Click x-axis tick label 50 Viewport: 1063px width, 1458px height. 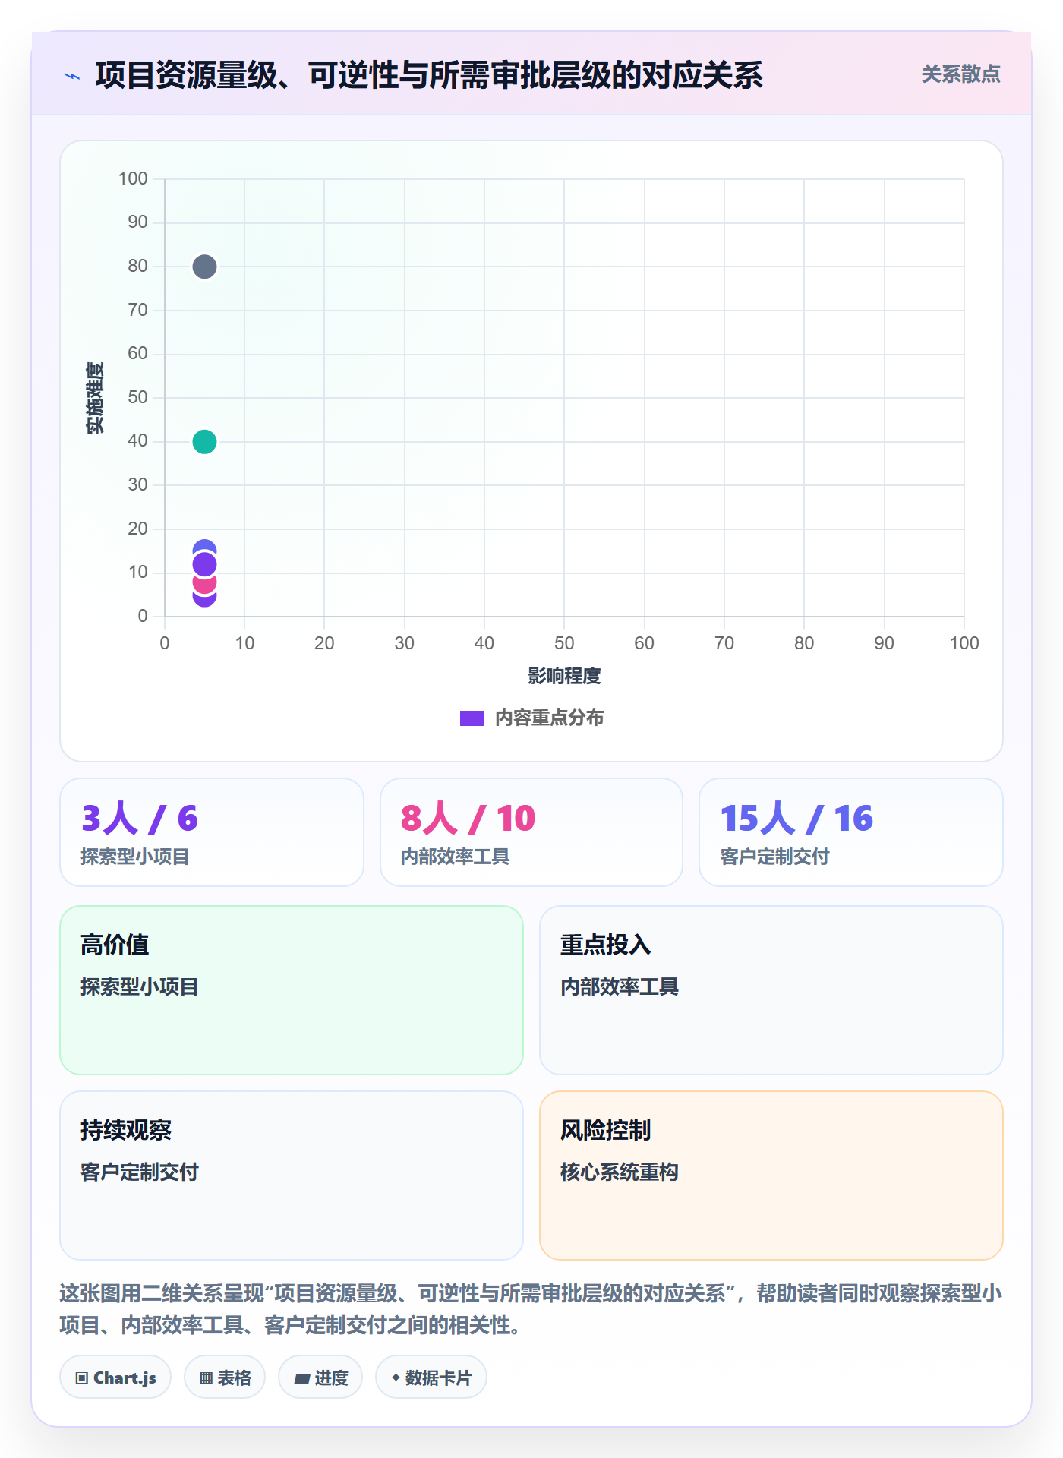point(564,643)
